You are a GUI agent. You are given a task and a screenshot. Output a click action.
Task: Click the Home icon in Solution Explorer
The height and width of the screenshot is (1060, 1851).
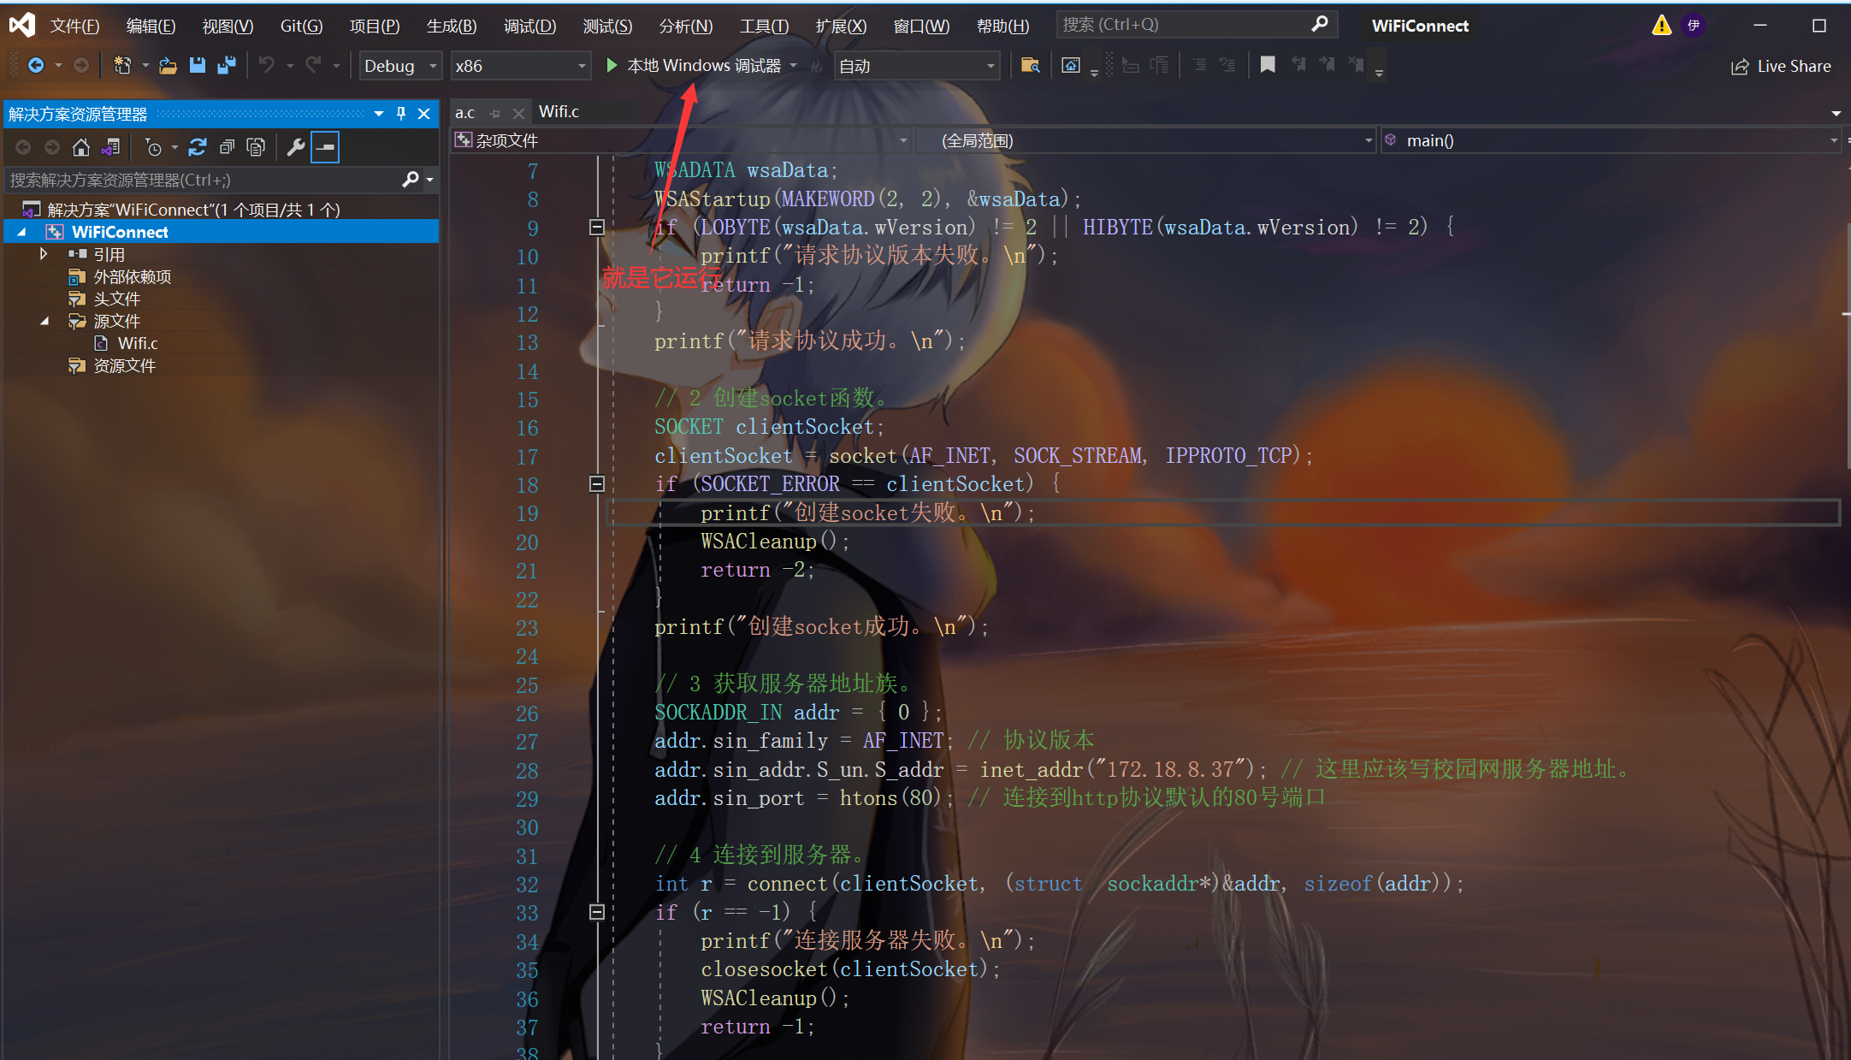(x=81, y=147)
